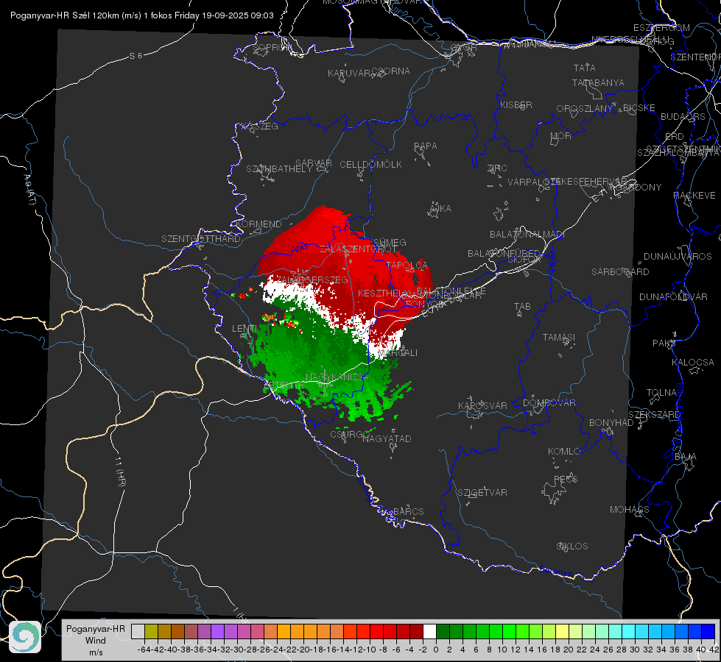Screen dimensions: 721x662
Task: Click the 'm/s' unit label in the legend
Action: click(96, 652)
